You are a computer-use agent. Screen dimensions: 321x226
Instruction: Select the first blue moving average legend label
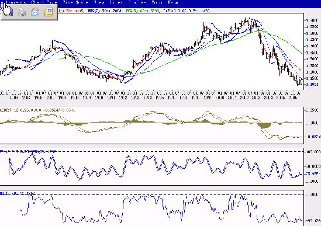(105, 11)
